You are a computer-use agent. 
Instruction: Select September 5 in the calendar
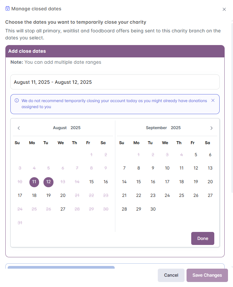(x=196, y=155)
